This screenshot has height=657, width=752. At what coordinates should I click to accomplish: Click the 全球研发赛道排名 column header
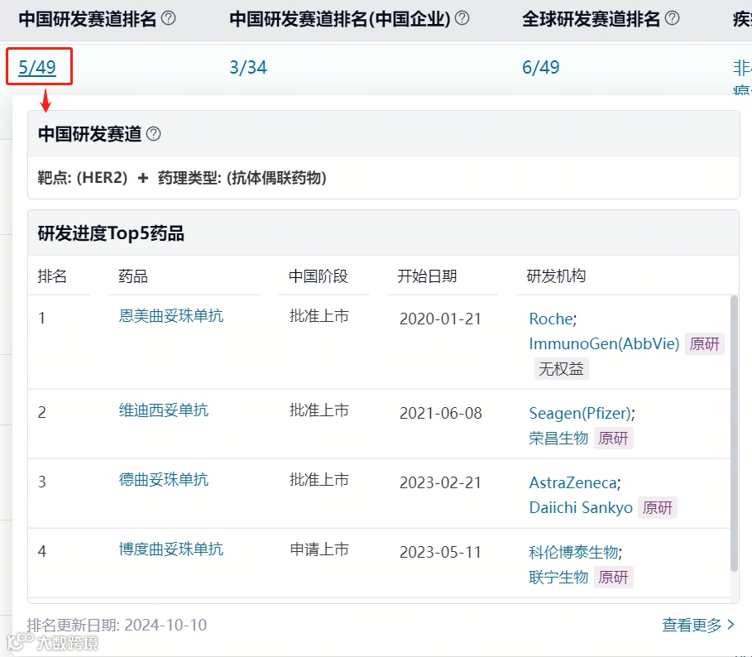click(x=591, y=19)
